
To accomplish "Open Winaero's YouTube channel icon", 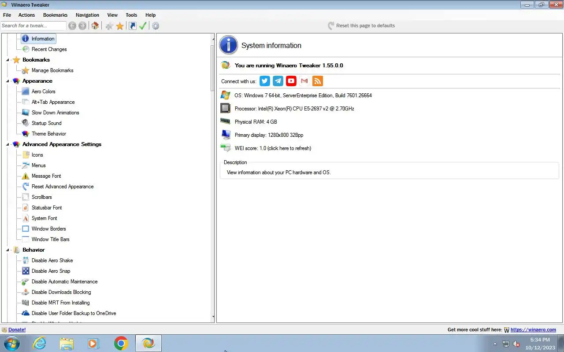I will click(291, 81).
